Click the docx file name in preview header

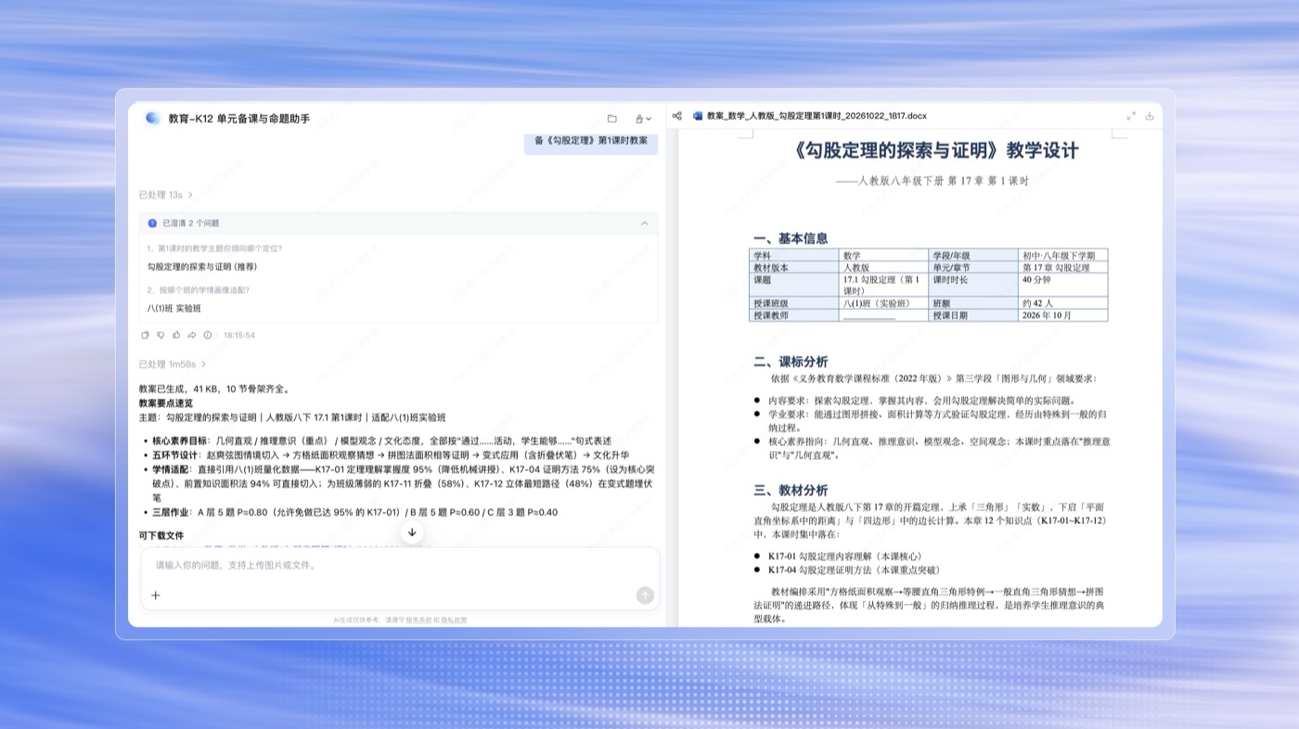pos(817,116)
